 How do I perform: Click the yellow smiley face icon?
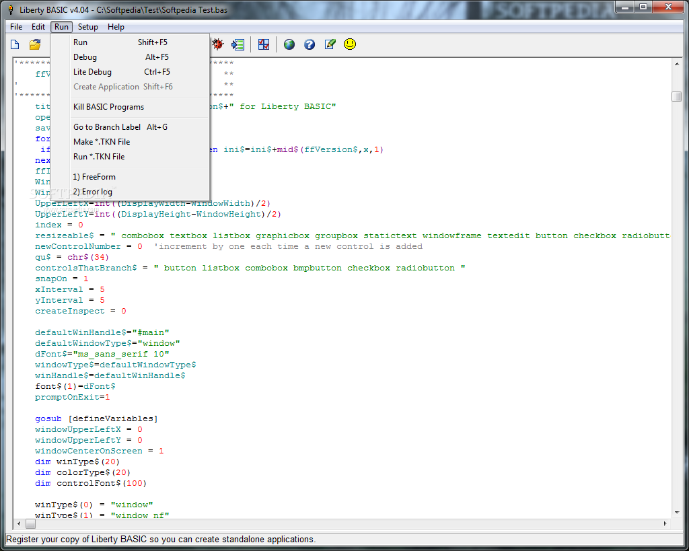point(350,44)
